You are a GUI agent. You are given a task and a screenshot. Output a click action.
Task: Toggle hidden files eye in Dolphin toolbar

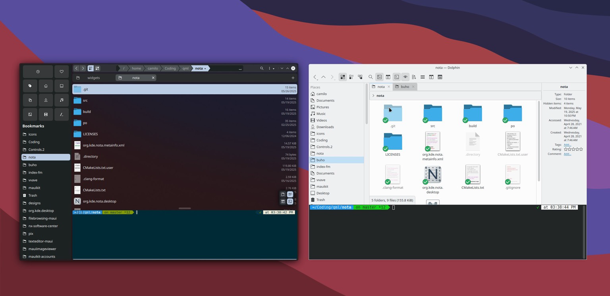coord(405,77)
